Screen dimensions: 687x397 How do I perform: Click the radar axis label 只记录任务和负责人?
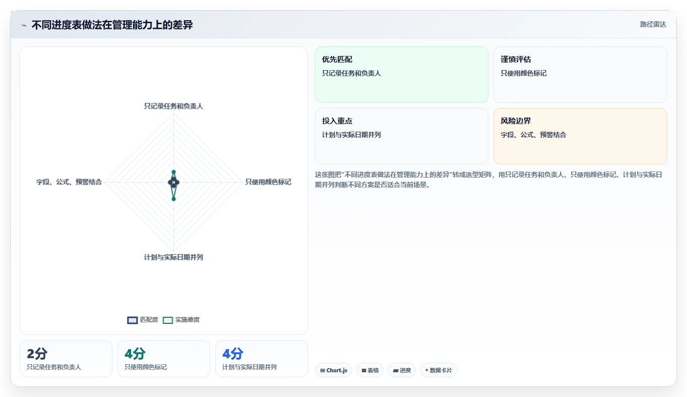173,106
